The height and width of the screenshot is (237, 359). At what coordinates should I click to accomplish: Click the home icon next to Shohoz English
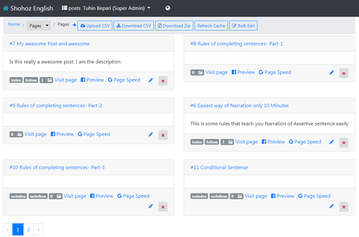tap(5, 8)
